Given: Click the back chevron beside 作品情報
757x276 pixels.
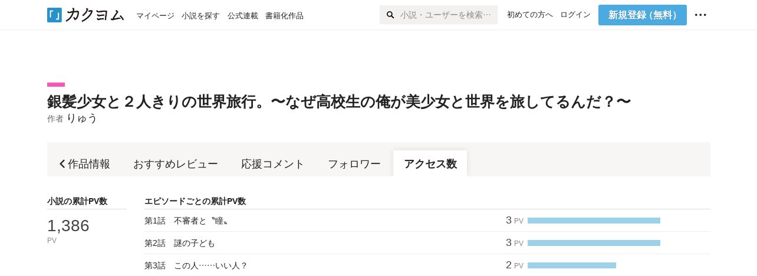Looking at the screenshot, I should click(62, 164).
